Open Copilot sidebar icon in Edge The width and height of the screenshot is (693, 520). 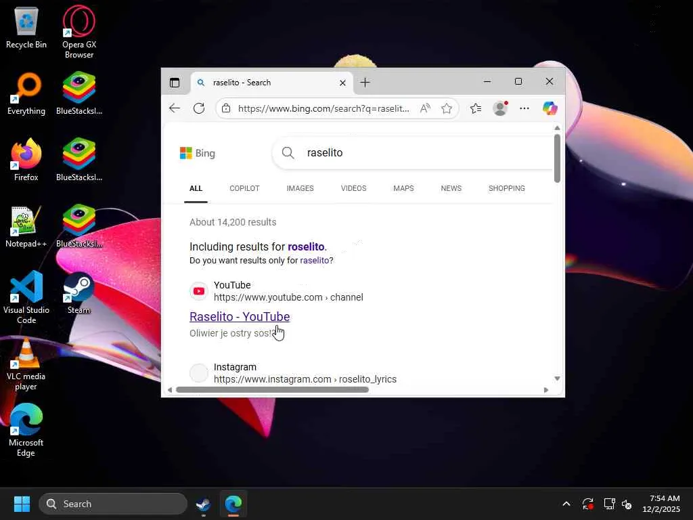click(550, 108)
